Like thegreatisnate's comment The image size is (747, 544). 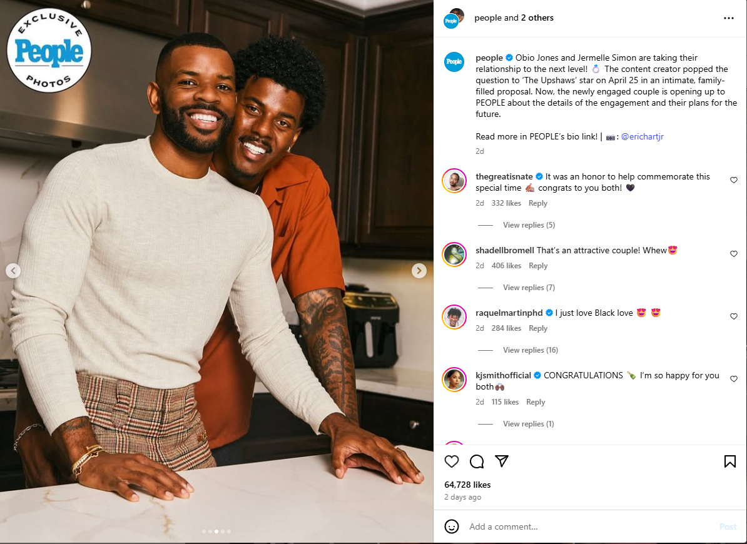(x=734, y=180)
